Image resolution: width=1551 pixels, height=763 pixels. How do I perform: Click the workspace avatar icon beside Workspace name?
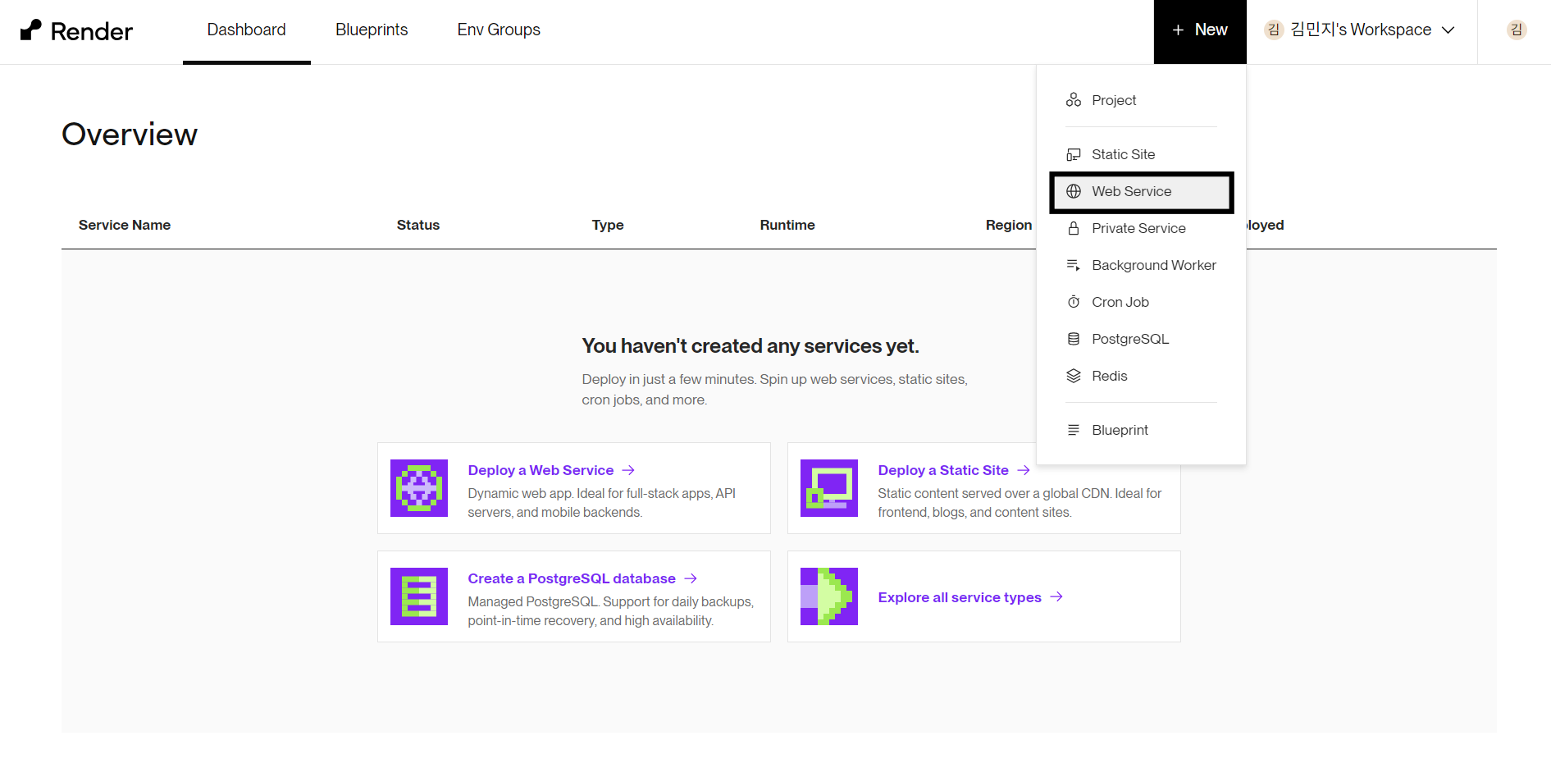1274,30
